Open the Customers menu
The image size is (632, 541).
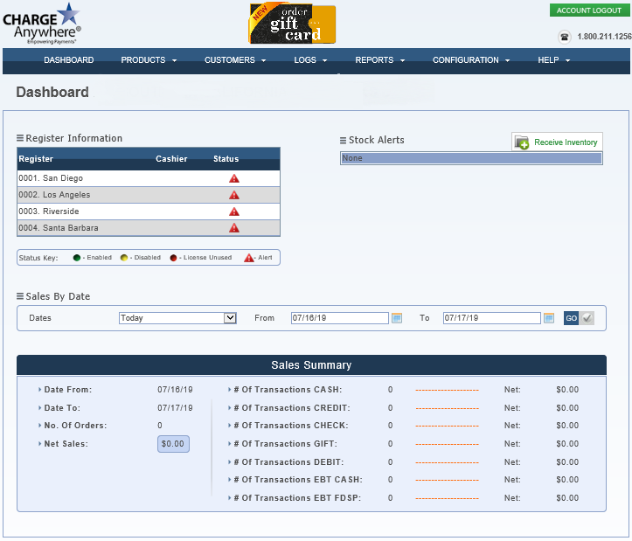[235, 60]
